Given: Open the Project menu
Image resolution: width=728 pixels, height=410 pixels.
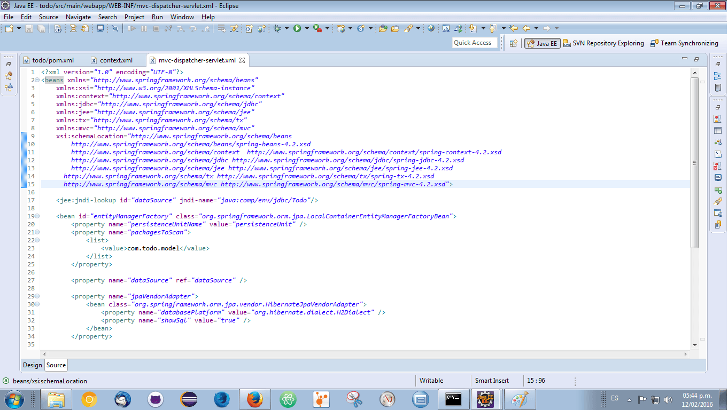Looking at the screenshot, I should click(134, 17).
